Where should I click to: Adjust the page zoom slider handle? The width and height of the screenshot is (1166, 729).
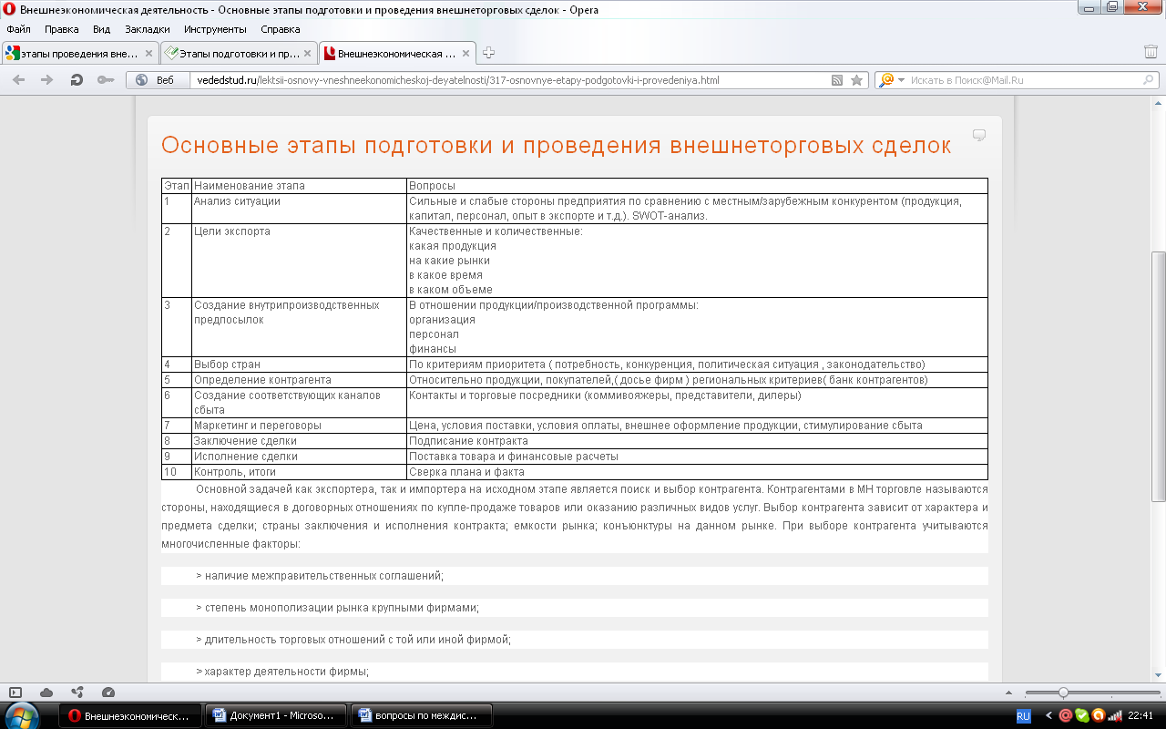1063,693
